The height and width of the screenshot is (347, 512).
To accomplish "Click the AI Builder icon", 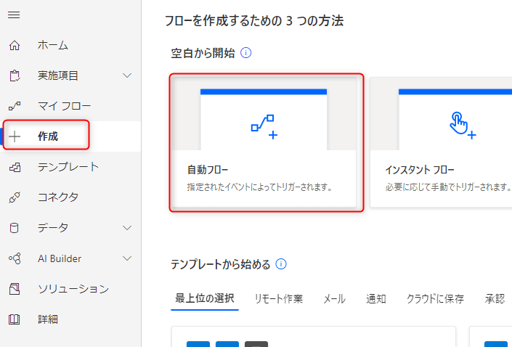I will 15,258.
